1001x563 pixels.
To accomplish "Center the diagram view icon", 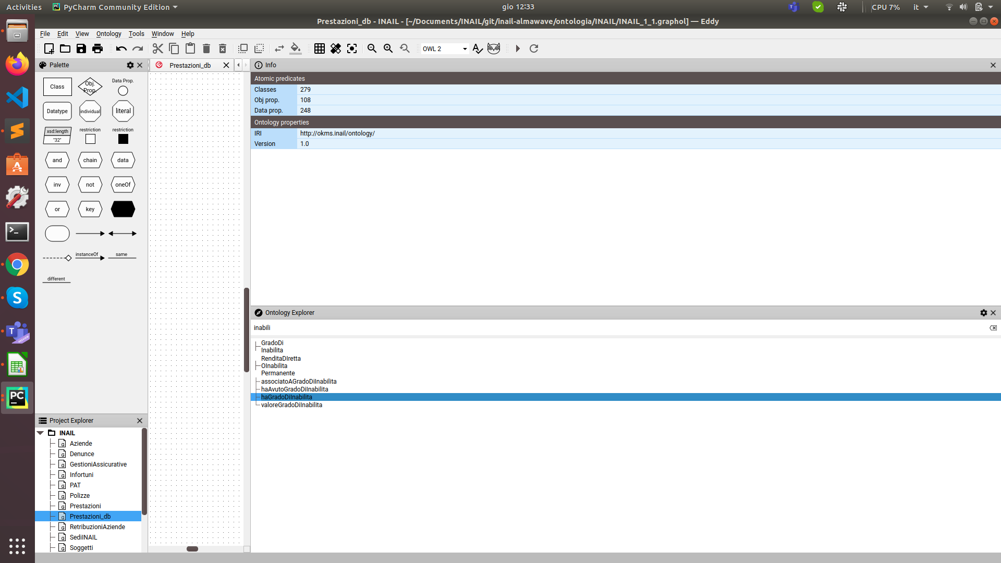I will (352, 48).
